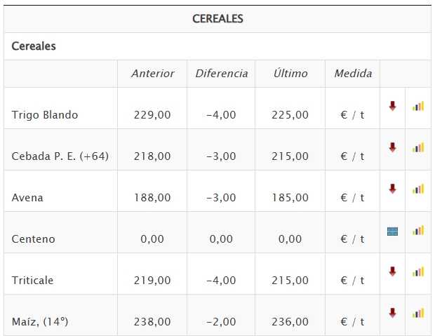Click the red down arrow for Avena
Screen dimensions: 435x336
tap(392, 189)
